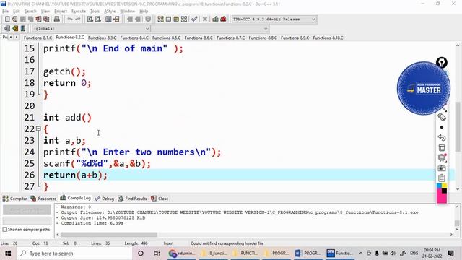Collapse the code fold at line 22
This screenshot has width=462, height=260.
[38, 129]
